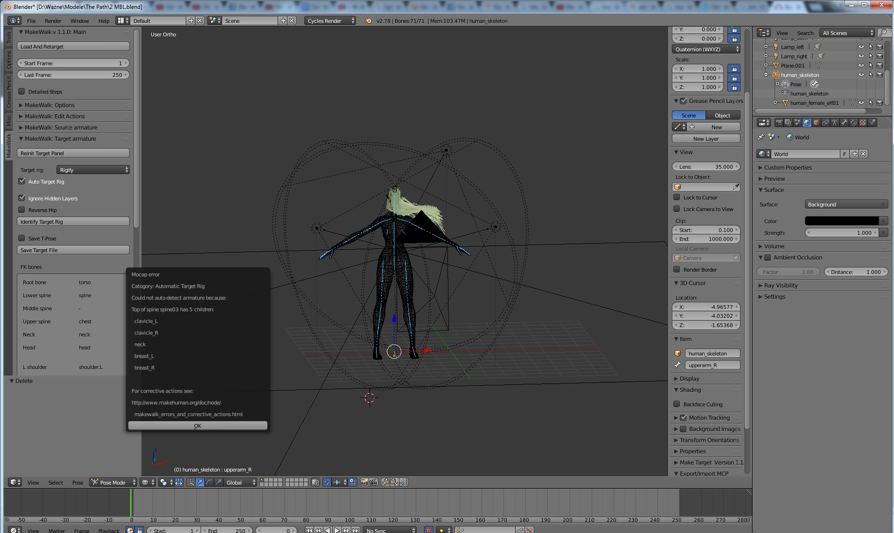Paste flipped pose icon
The width and height of the screenshot is (894, 533).
(404, 483)
